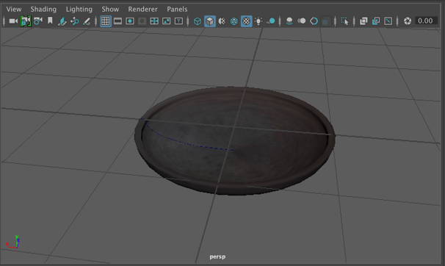Open the View menu

14,10
